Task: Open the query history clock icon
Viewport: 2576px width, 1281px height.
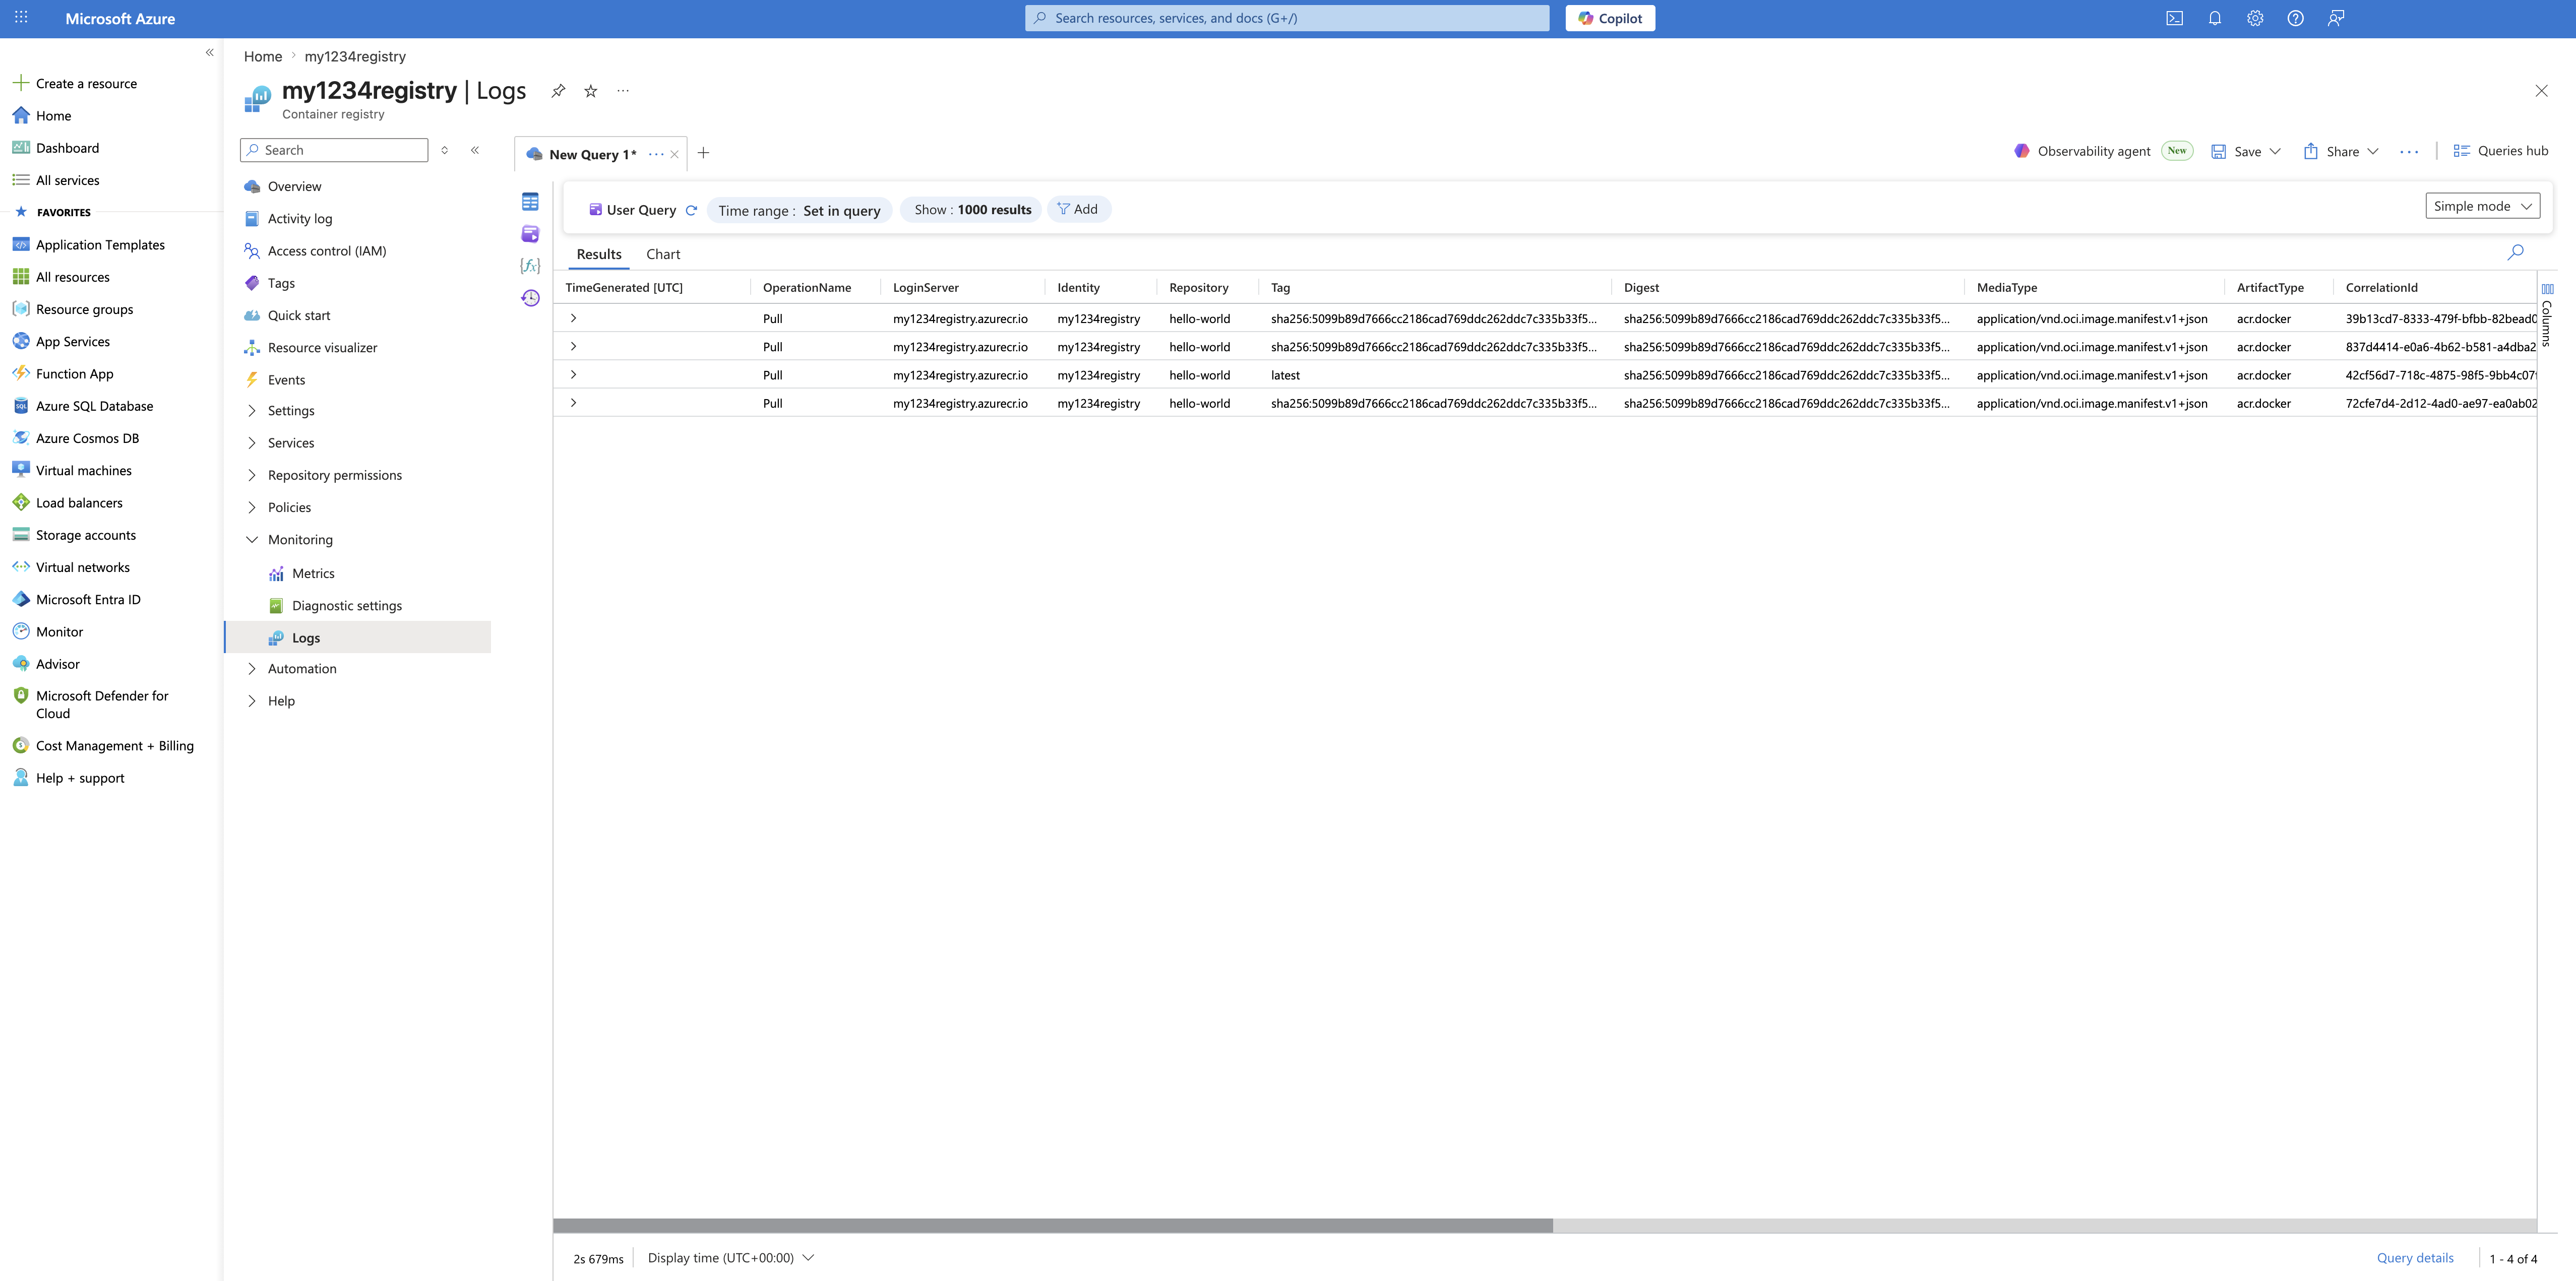Action: point(530,298)
